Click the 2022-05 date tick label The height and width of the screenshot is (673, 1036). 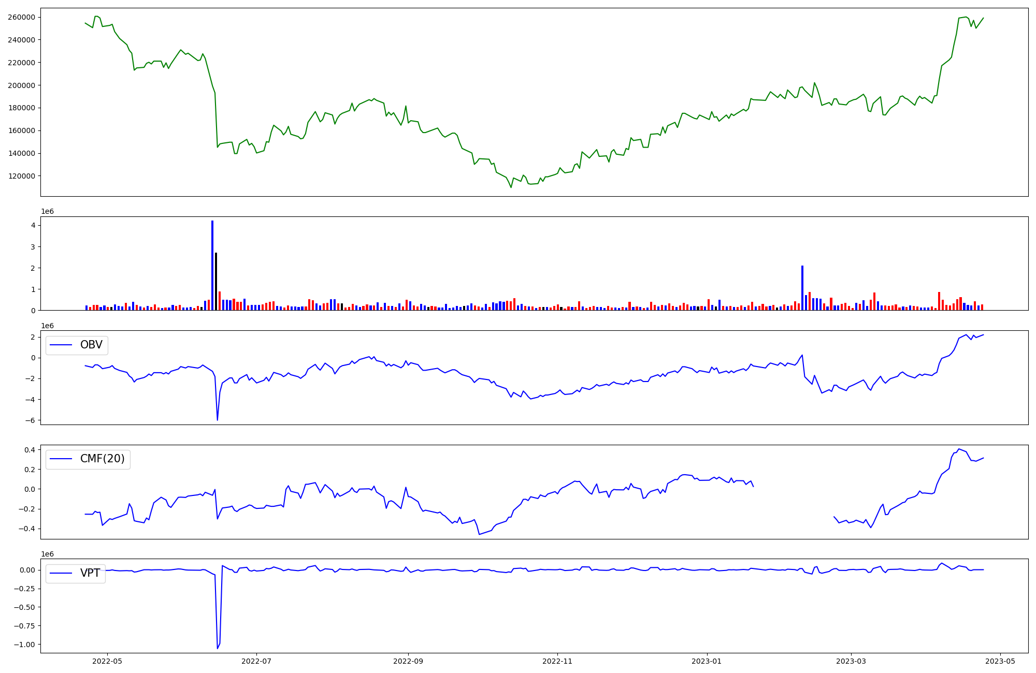pos(107,661)
